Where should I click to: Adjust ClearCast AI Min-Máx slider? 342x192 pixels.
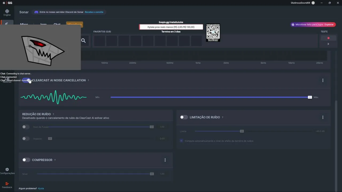(211, 97)
